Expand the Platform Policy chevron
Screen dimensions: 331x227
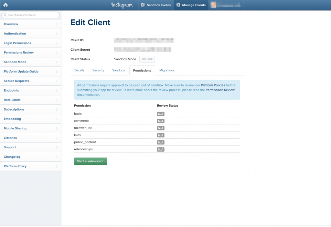(x=57, y=166)
